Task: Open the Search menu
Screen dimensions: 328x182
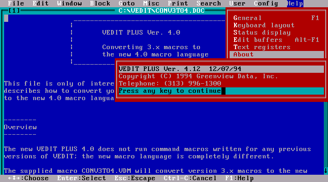Action: [209, 3]
